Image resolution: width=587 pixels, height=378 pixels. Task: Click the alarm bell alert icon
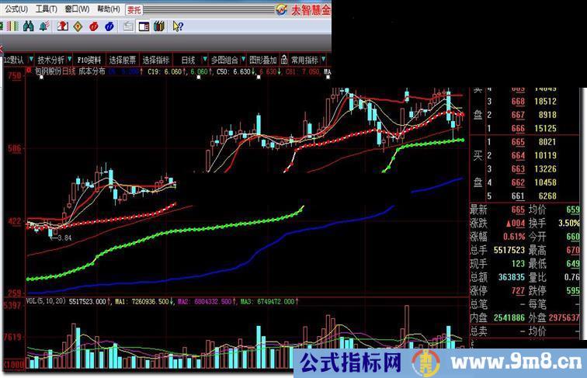click(44, 26)
